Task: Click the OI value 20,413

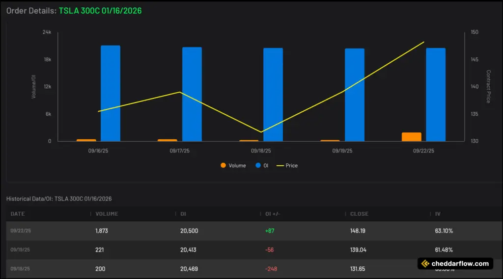Action: click(188, 250)
